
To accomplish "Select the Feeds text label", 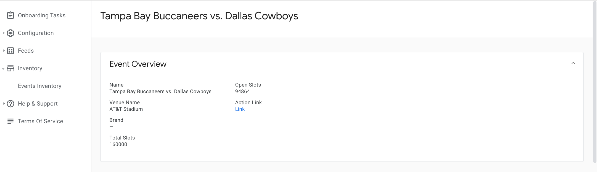I will click(x=26, y=51).
